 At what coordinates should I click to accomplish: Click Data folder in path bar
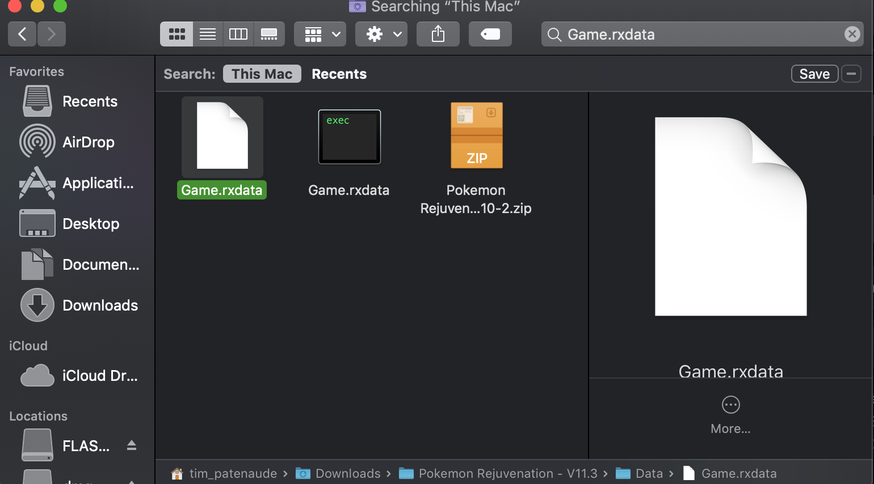tap(648, 473)
